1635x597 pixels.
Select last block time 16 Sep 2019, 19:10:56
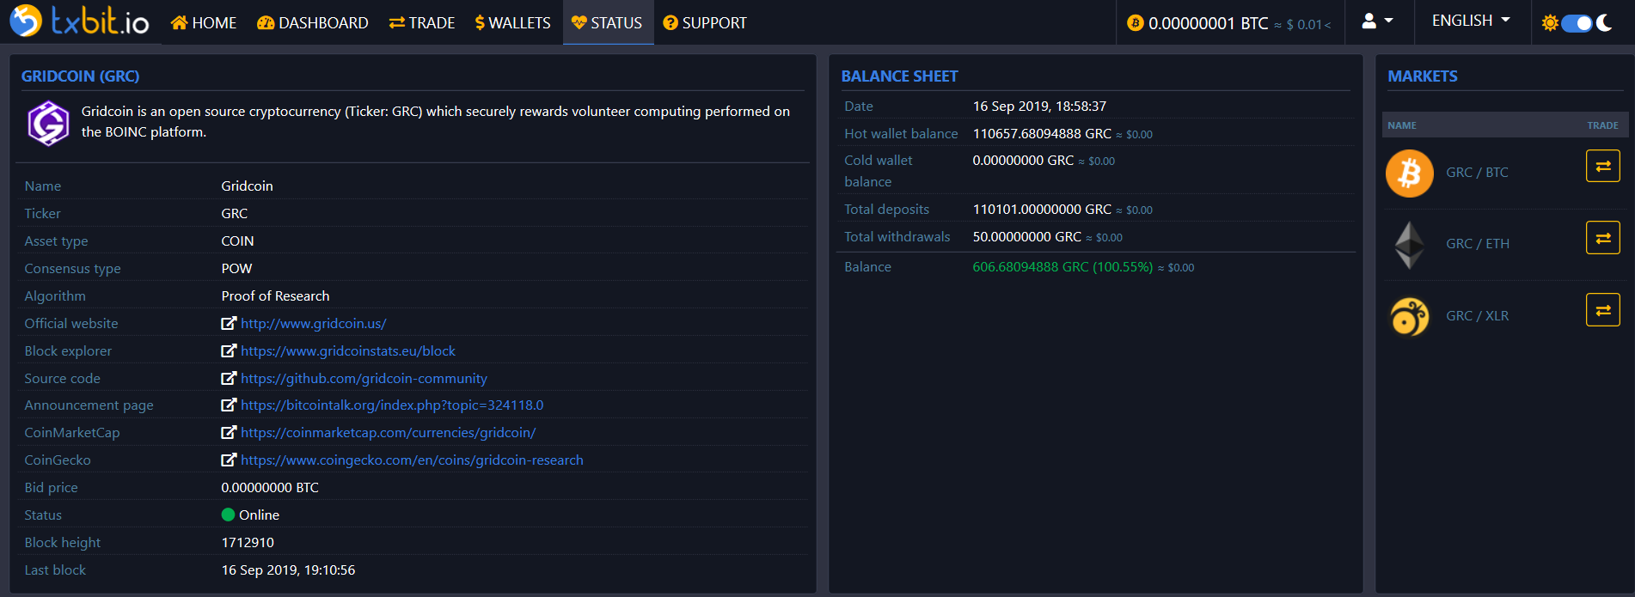coord(288,570)
